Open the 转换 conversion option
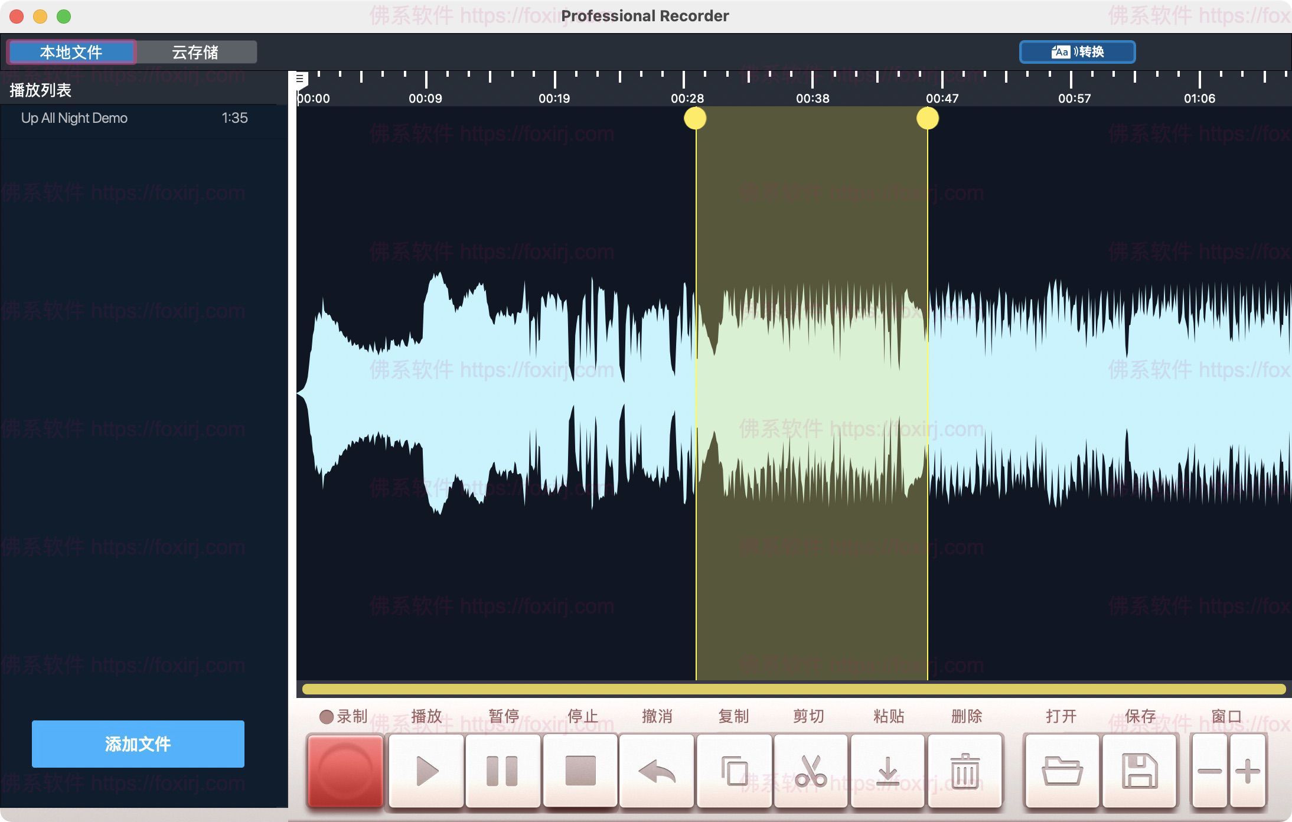Image resolution: width=1292 pixels, height=822 pixels. click(1077, 52)
